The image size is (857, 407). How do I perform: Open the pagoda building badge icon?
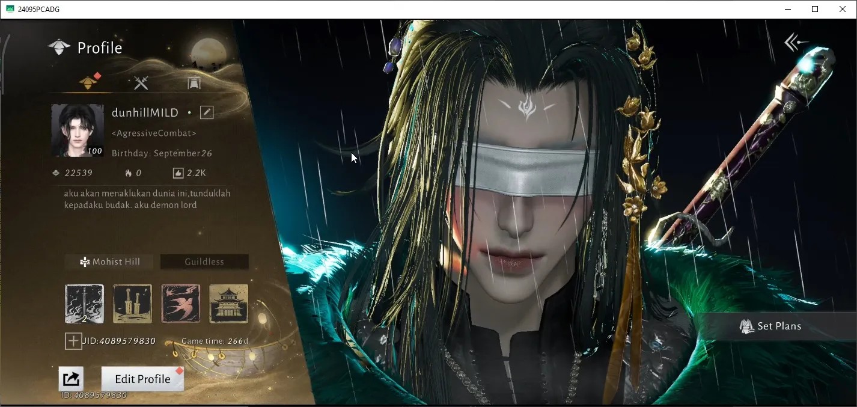(x=228, y=304)
